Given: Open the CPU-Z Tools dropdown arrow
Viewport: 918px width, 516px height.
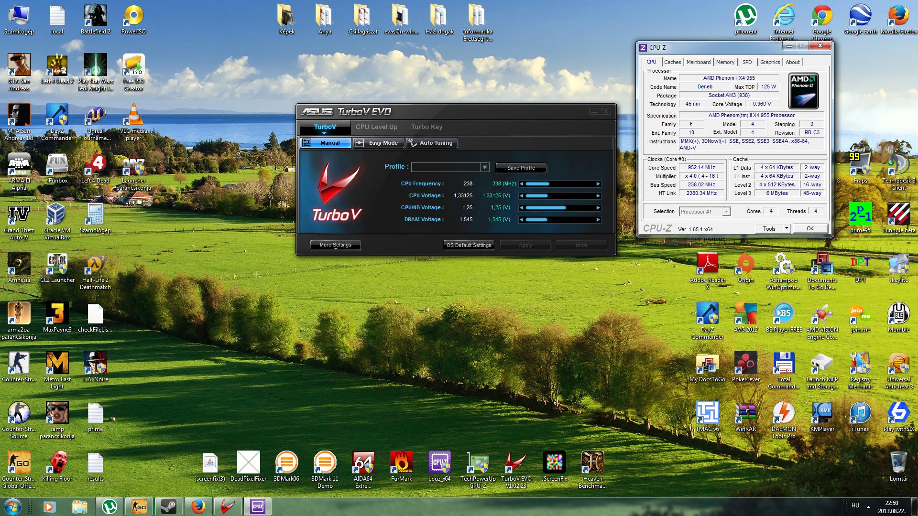Looking at the screenshot, I should click(787, 228).
